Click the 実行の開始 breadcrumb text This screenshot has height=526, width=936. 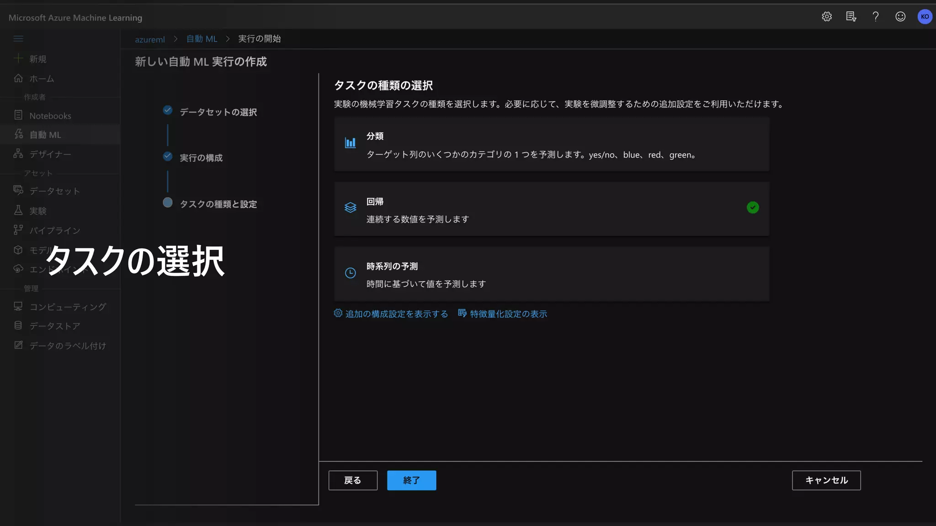(260, 39)
